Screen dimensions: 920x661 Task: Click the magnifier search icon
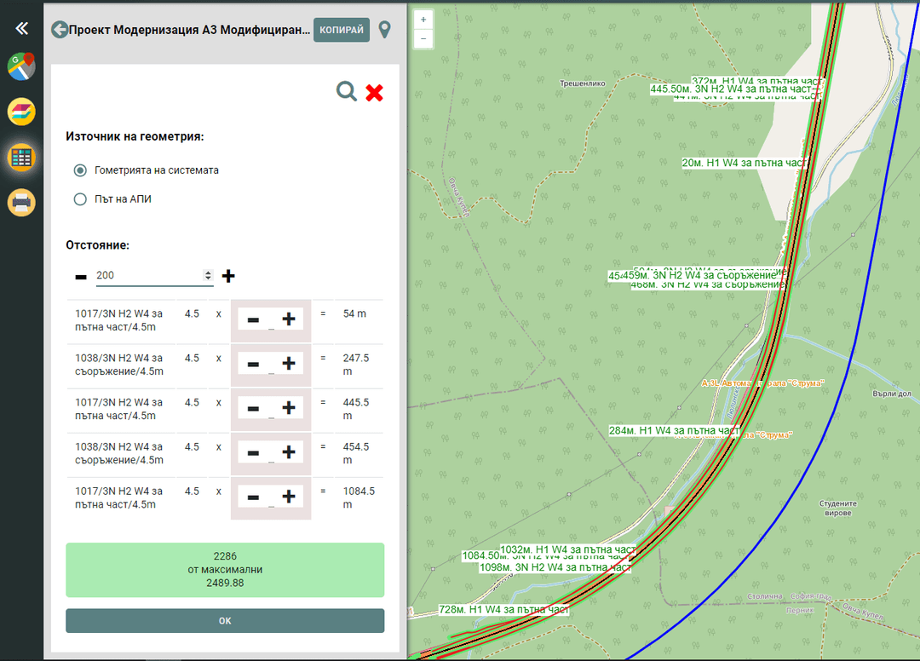pyautogui.click(x=347, y=92)
